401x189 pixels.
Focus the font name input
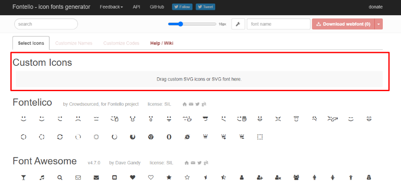click(x=278, y=24)
